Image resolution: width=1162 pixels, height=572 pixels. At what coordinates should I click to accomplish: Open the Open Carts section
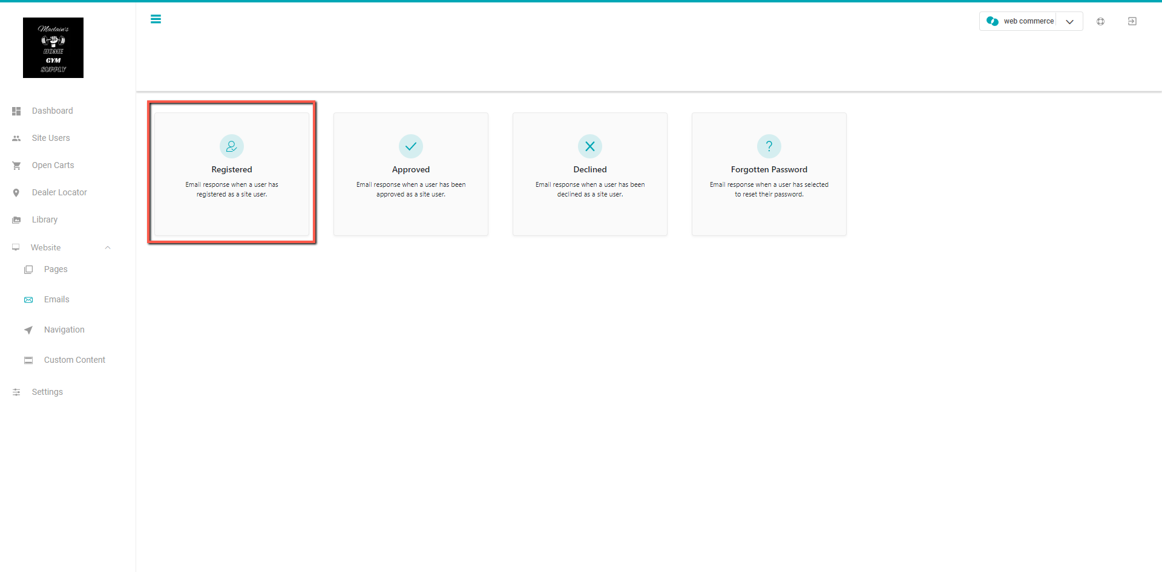click(x=53, y=165)
